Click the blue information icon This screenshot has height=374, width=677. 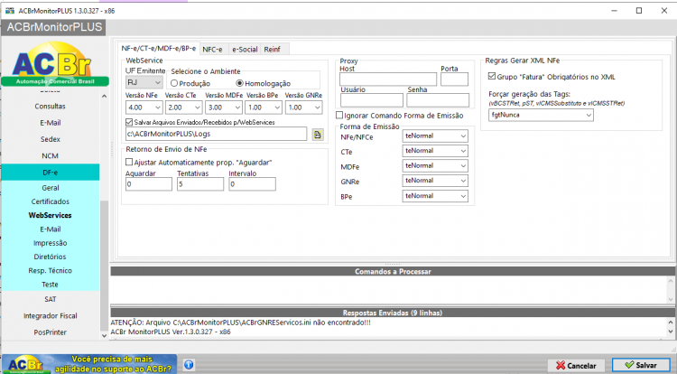[x=189, y=364]
